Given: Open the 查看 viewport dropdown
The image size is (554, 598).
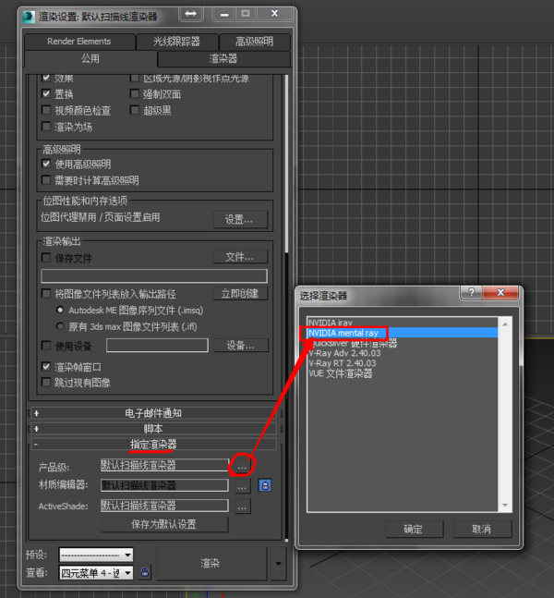Looking at the screenshot, I should 96,572.
